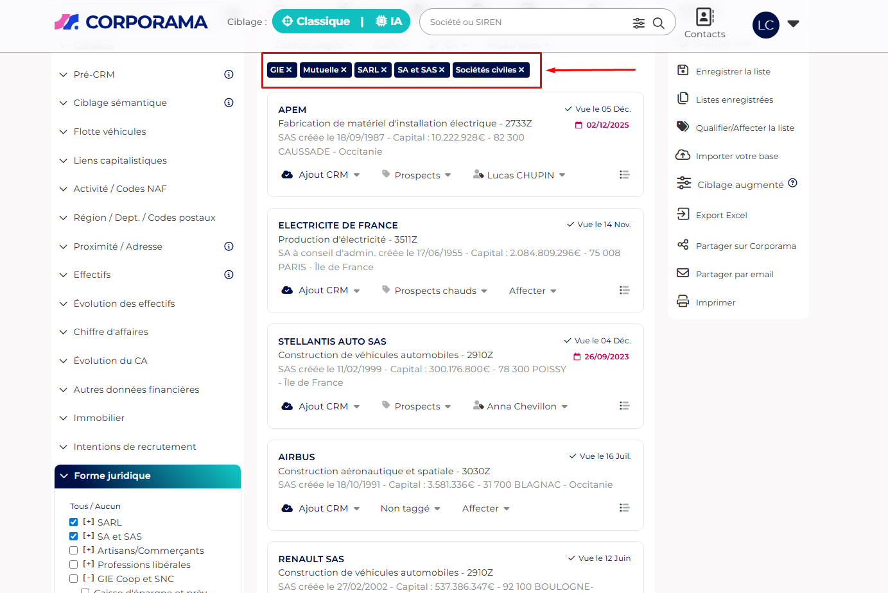Expand the Chiffre d'affaires filter
888x593 pixels.
pos(110,332)
